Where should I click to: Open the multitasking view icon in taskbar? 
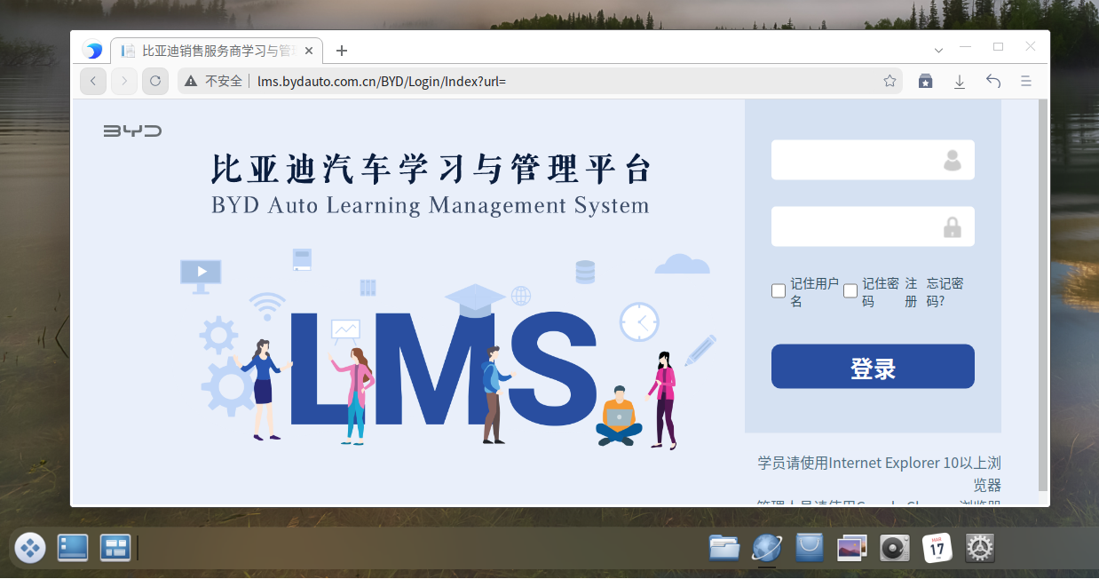(x=115, y=548)
